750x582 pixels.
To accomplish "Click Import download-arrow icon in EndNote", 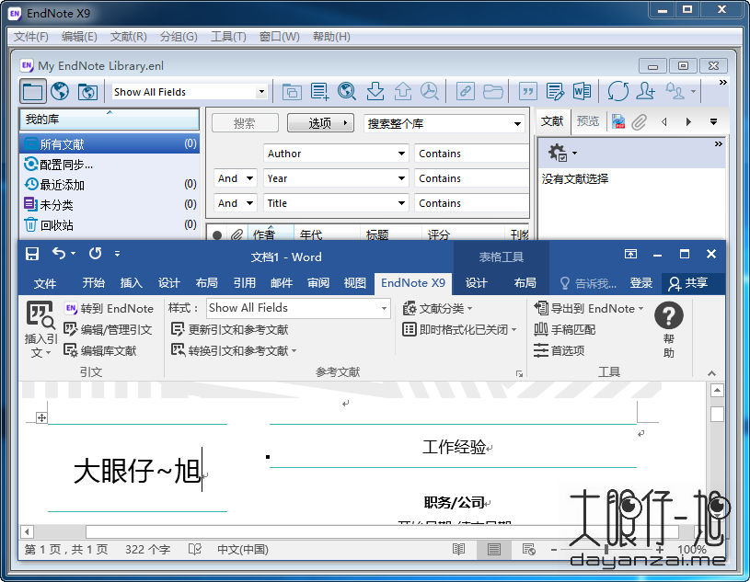I will [x=375, y=91].
